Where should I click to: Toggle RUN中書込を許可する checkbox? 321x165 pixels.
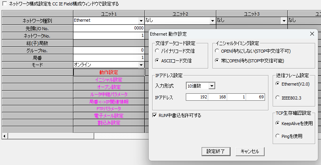coord(155,115)
